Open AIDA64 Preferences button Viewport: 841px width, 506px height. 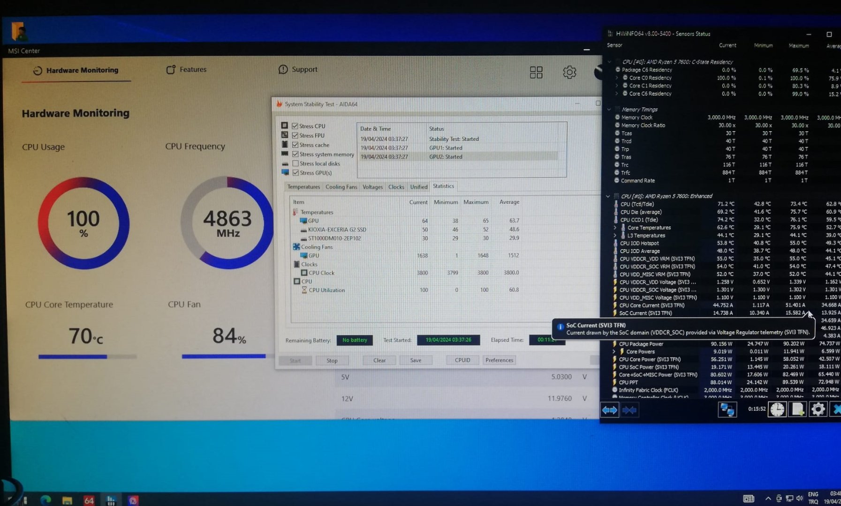click(500, 360)
